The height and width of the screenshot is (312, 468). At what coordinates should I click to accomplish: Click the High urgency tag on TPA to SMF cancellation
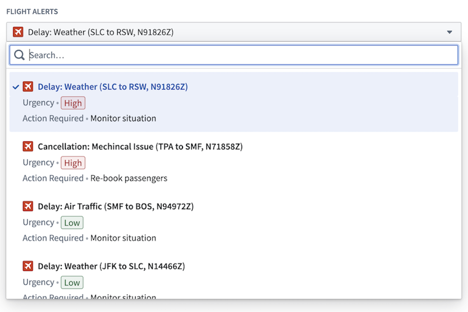(73, 163)
